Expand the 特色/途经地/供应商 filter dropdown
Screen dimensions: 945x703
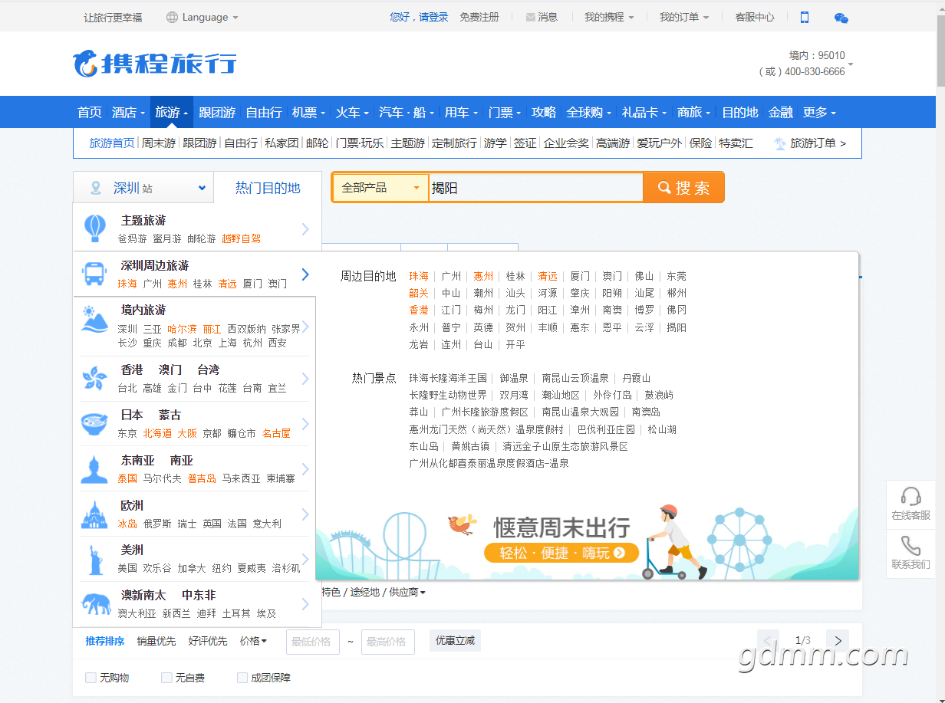point(373,592)
